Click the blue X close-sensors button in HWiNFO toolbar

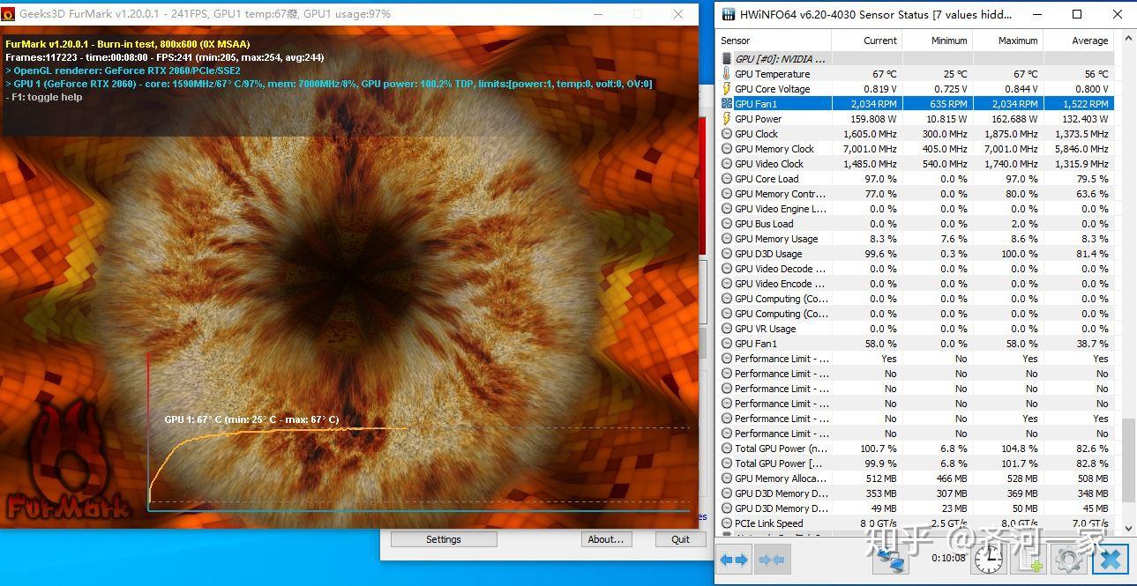click(1111, 560)
